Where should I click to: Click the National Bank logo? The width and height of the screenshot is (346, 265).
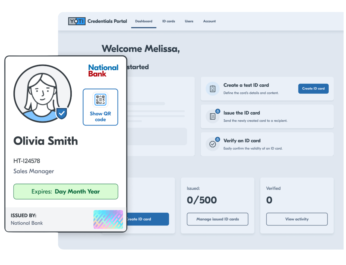(103, 71)
